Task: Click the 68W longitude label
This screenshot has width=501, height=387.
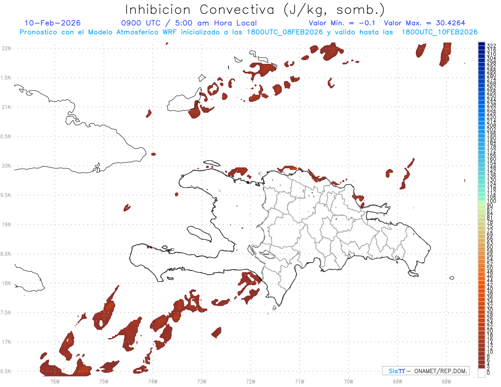Action: click(x=446, y=382)
